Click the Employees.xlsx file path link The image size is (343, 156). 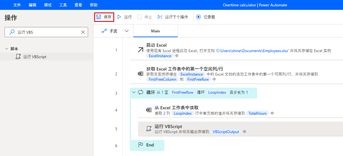click(252, 51)
